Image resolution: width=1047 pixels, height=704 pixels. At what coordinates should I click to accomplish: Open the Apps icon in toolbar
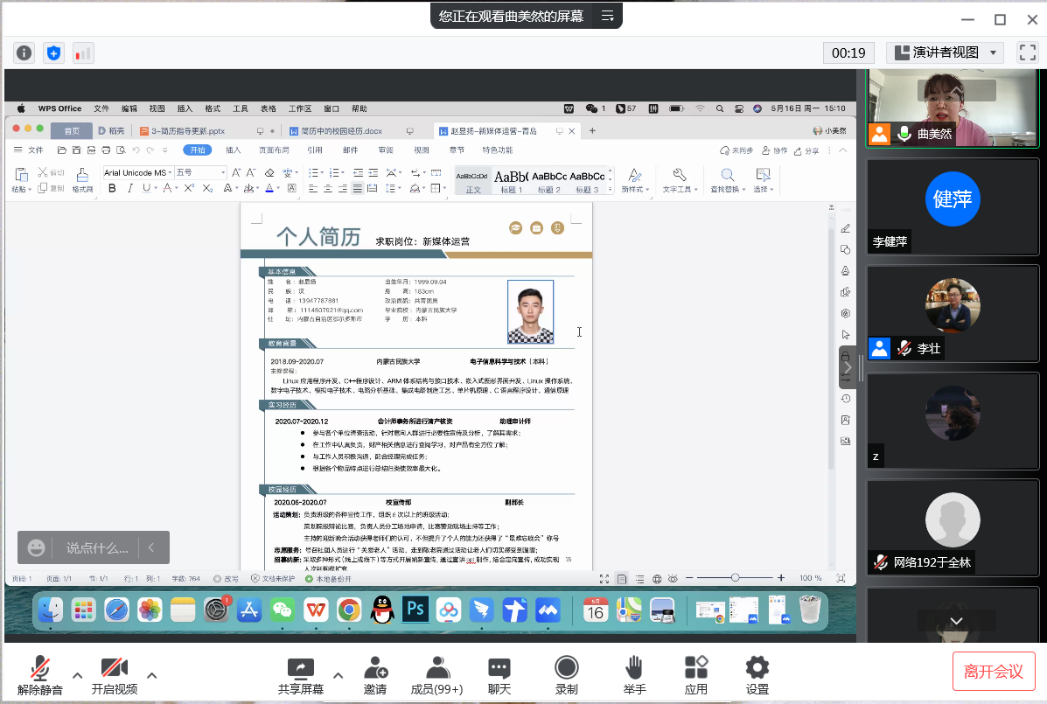click(695, 669)
